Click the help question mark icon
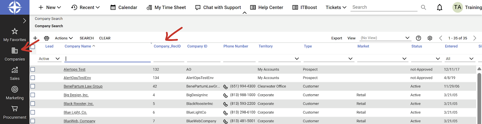 [x=418, y=38]
